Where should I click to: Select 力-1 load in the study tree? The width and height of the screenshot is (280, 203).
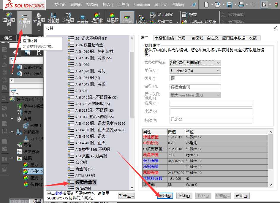coord(34,139)
